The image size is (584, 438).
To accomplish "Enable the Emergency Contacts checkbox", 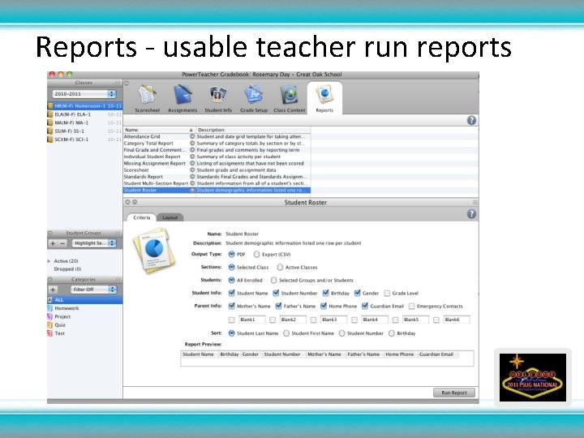I will [411, 306].
